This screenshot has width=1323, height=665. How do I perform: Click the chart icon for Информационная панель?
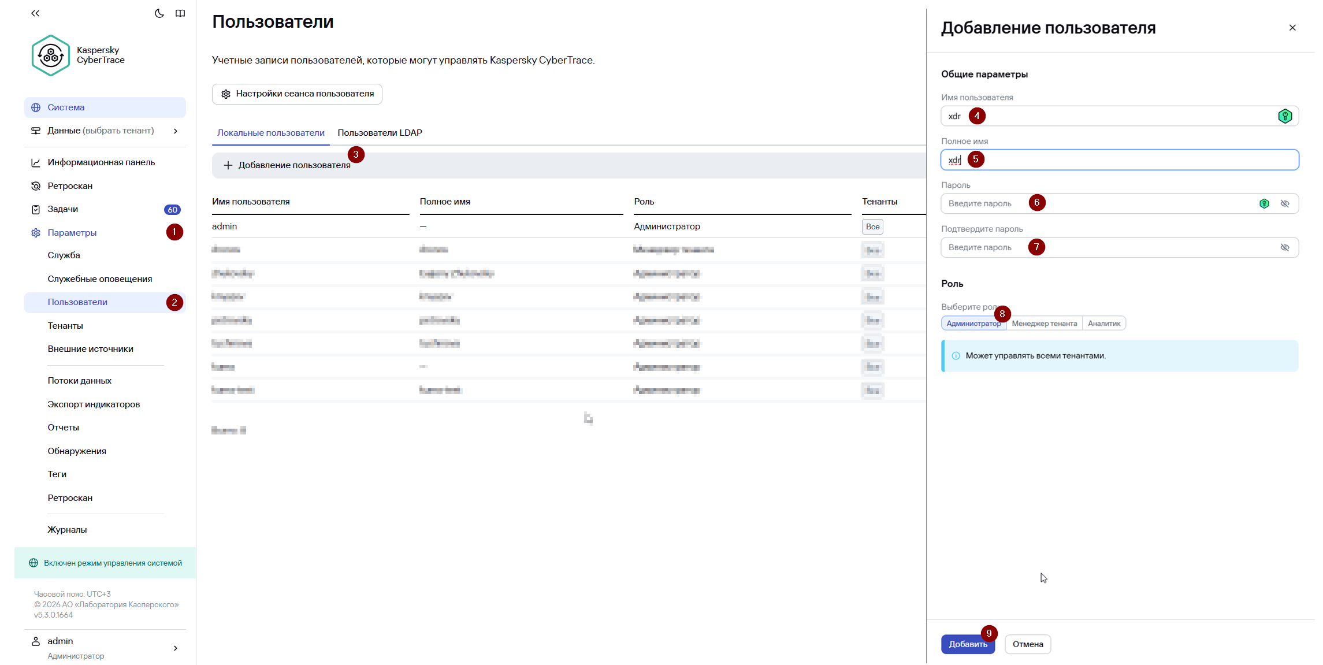point(36,162)
